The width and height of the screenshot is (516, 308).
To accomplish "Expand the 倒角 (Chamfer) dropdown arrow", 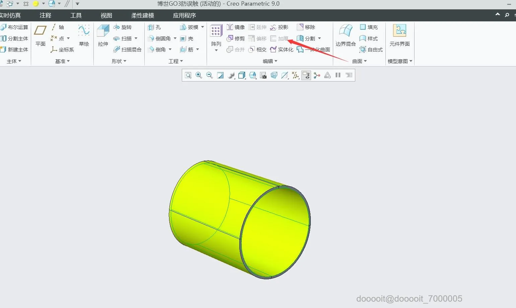I will (170, 49).
